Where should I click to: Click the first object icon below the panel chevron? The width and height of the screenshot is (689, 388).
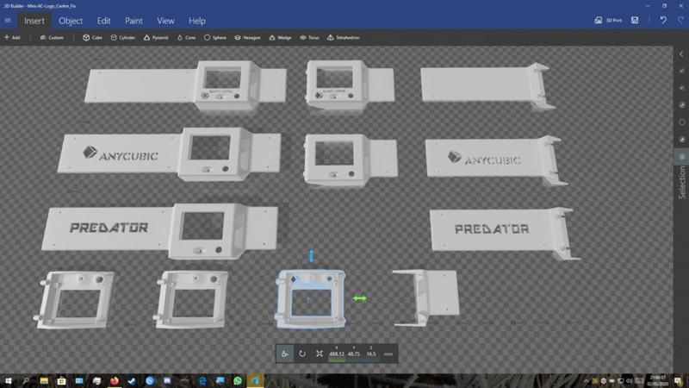click(x=682, y=71)
